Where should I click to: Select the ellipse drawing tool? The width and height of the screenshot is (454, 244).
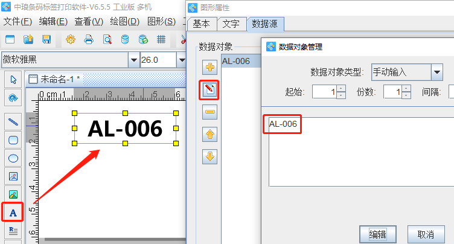[x=13, y=158]
